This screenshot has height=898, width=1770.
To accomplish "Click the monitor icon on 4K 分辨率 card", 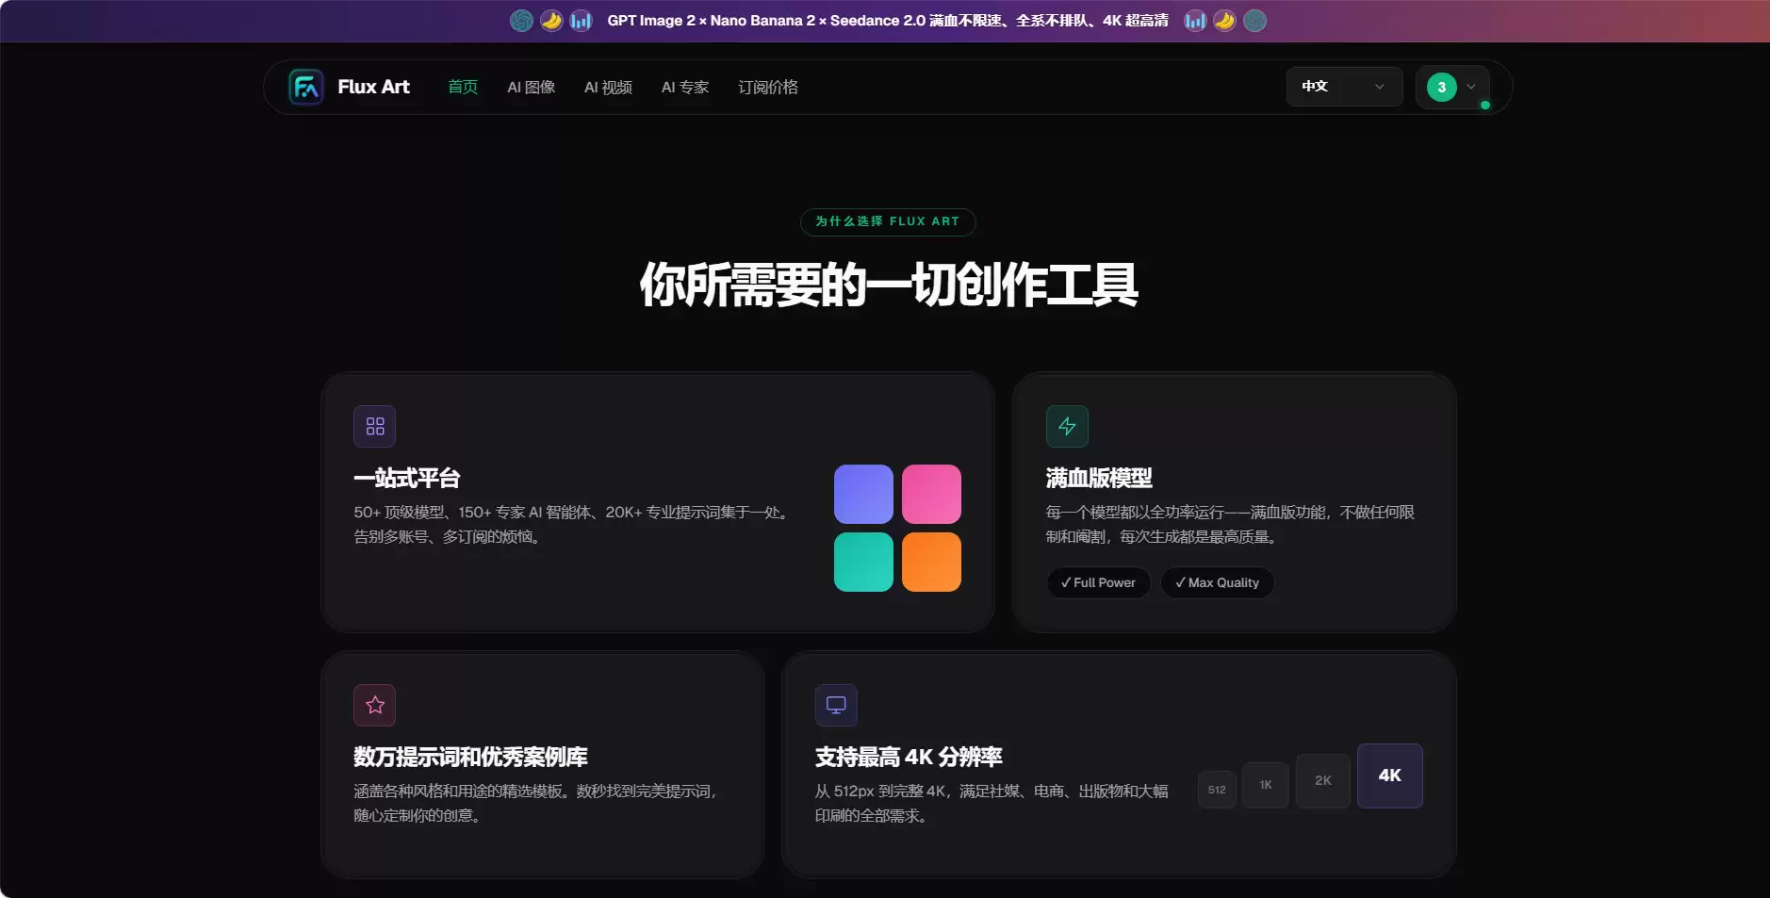I will 836,705.
